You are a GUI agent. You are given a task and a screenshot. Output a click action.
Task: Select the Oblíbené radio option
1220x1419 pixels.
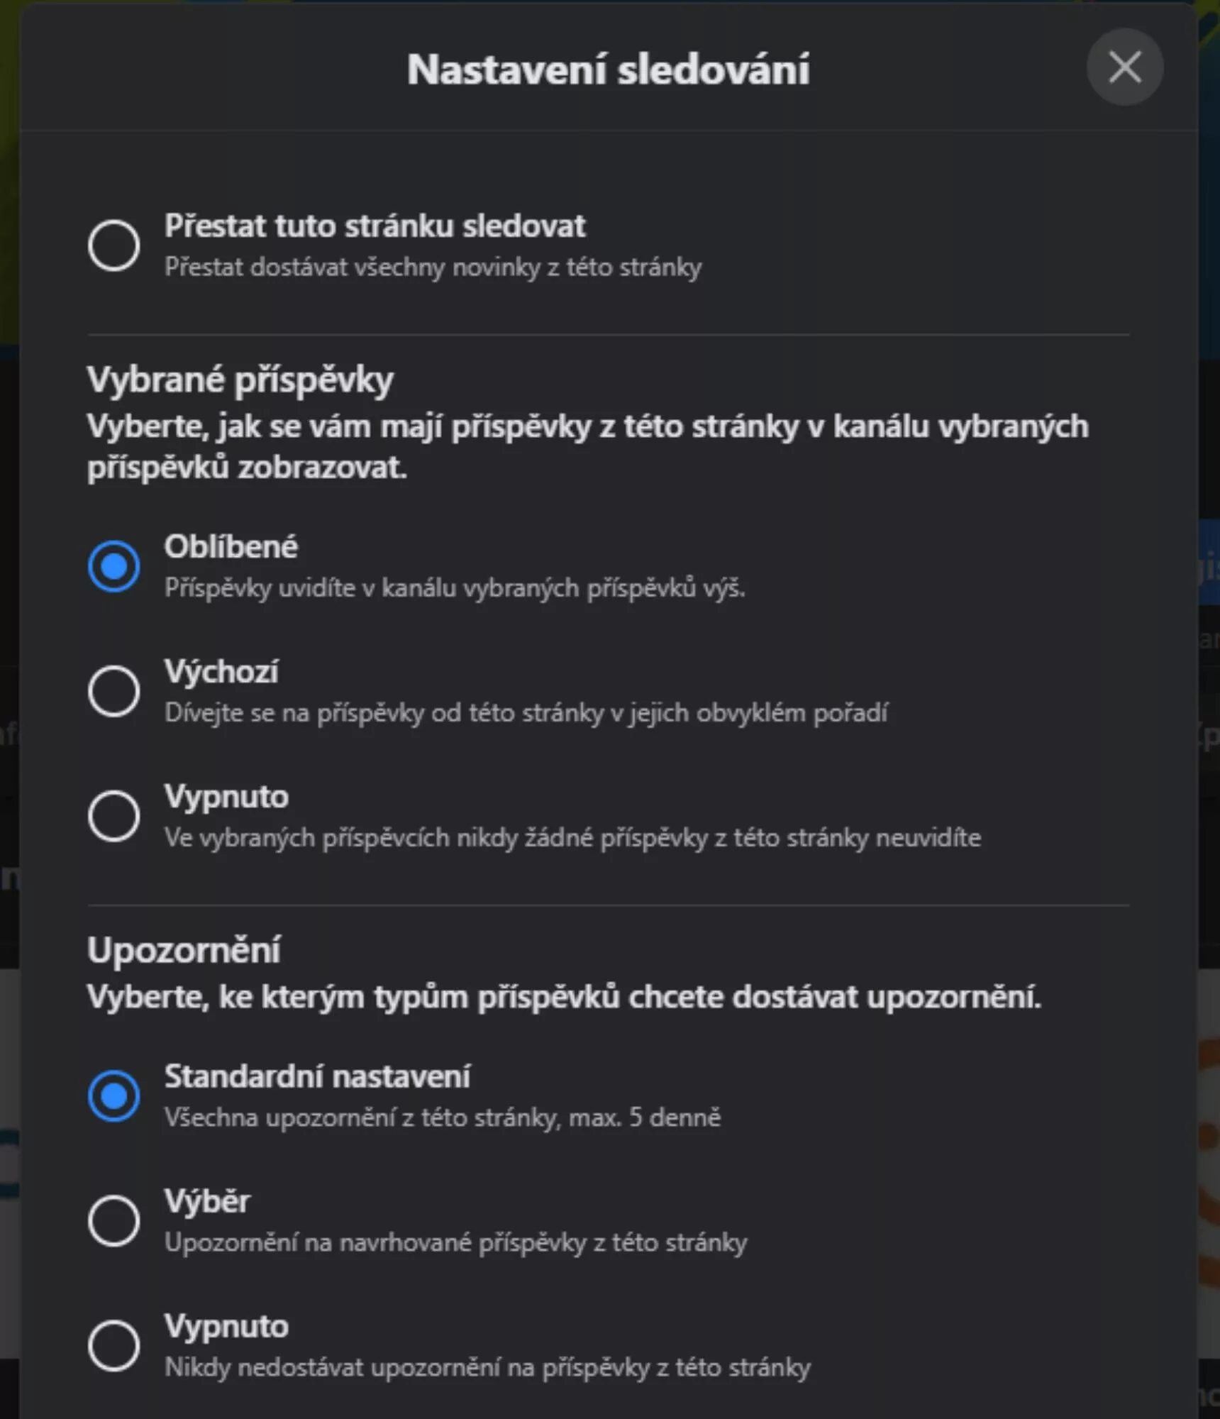[x=113, y=566]
